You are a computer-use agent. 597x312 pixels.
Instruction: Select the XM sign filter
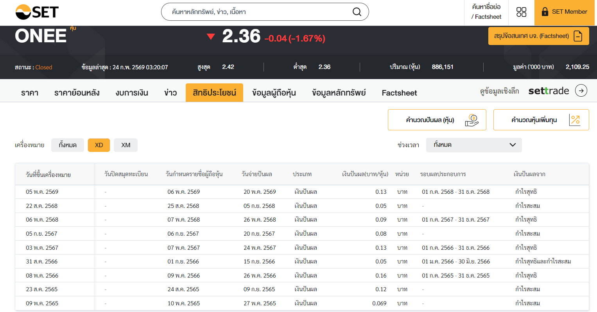[125, 145]
